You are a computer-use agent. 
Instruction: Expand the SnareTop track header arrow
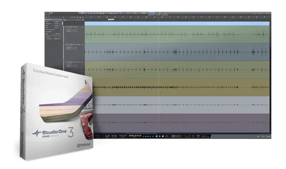(x=65, y=45)
